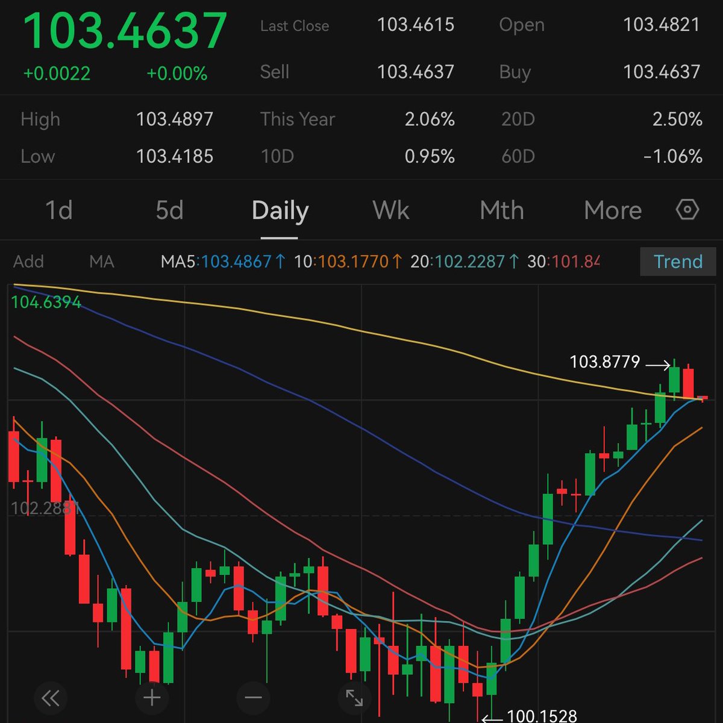Expand chart to fullscreen with diagonal arrows icon
Screen dimensions: 723x723
tap(354, 698)
